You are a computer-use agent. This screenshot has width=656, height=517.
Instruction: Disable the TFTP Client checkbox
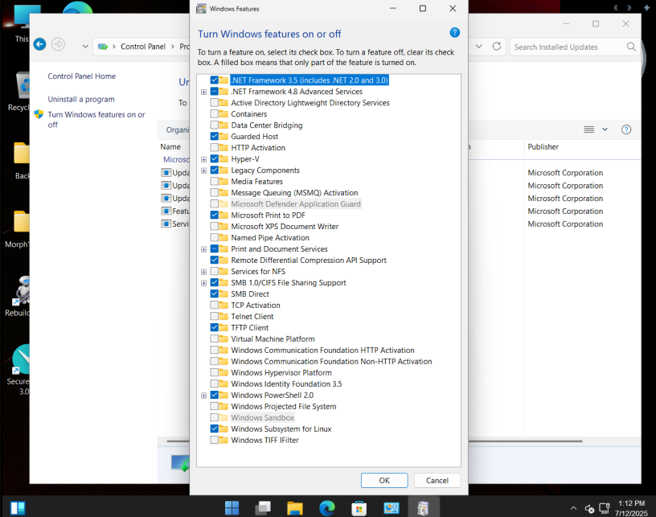click(x=214, y=327)
